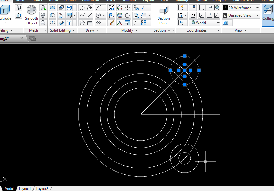The width and height of the screenshot is (274, 191).
Task: Click center grip of the selected circles
Action: [x=185, y=70]
